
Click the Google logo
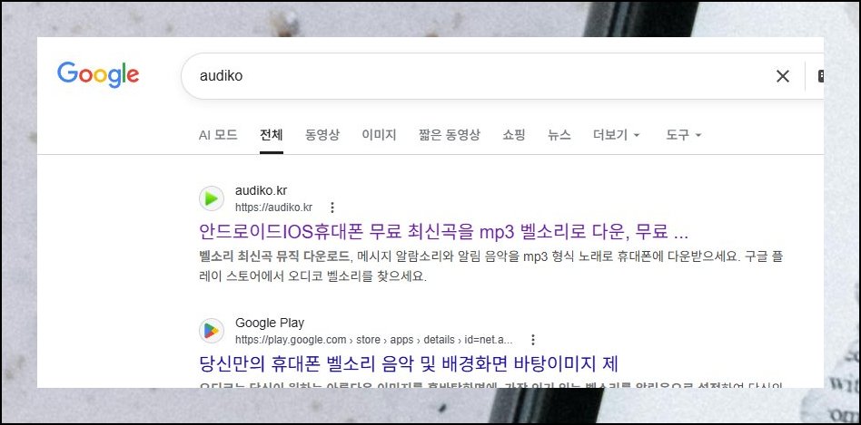point(98,75)
